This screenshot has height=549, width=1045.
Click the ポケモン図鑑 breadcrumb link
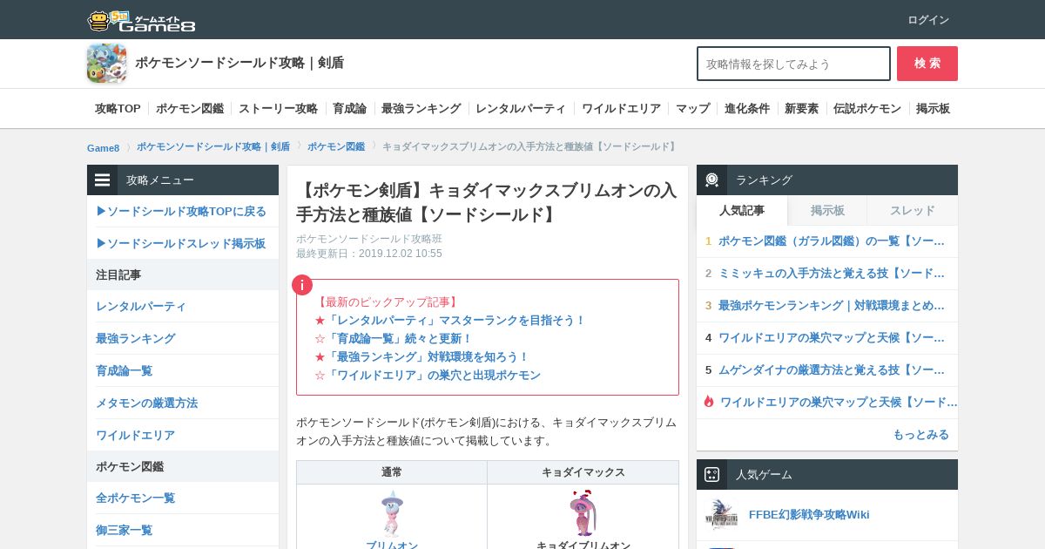tap(336, 146)
